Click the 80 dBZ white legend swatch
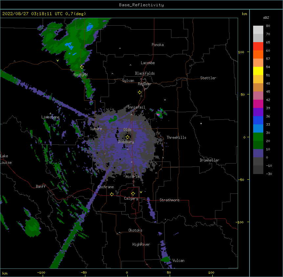The height and width of the screenshot is (277, 283). pos(258,30)
